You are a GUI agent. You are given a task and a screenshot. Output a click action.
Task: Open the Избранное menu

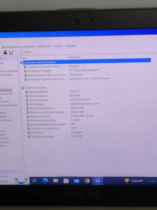[x=44, y=46]
